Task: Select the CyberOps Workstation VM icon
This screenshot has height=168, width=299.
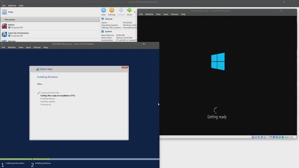Action: [x=4, y=34]
